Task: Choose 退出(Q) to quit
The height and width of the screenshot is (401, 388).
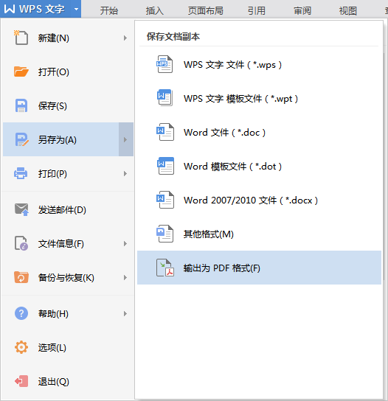Action: pyautogui.click(x=68, y=382)
